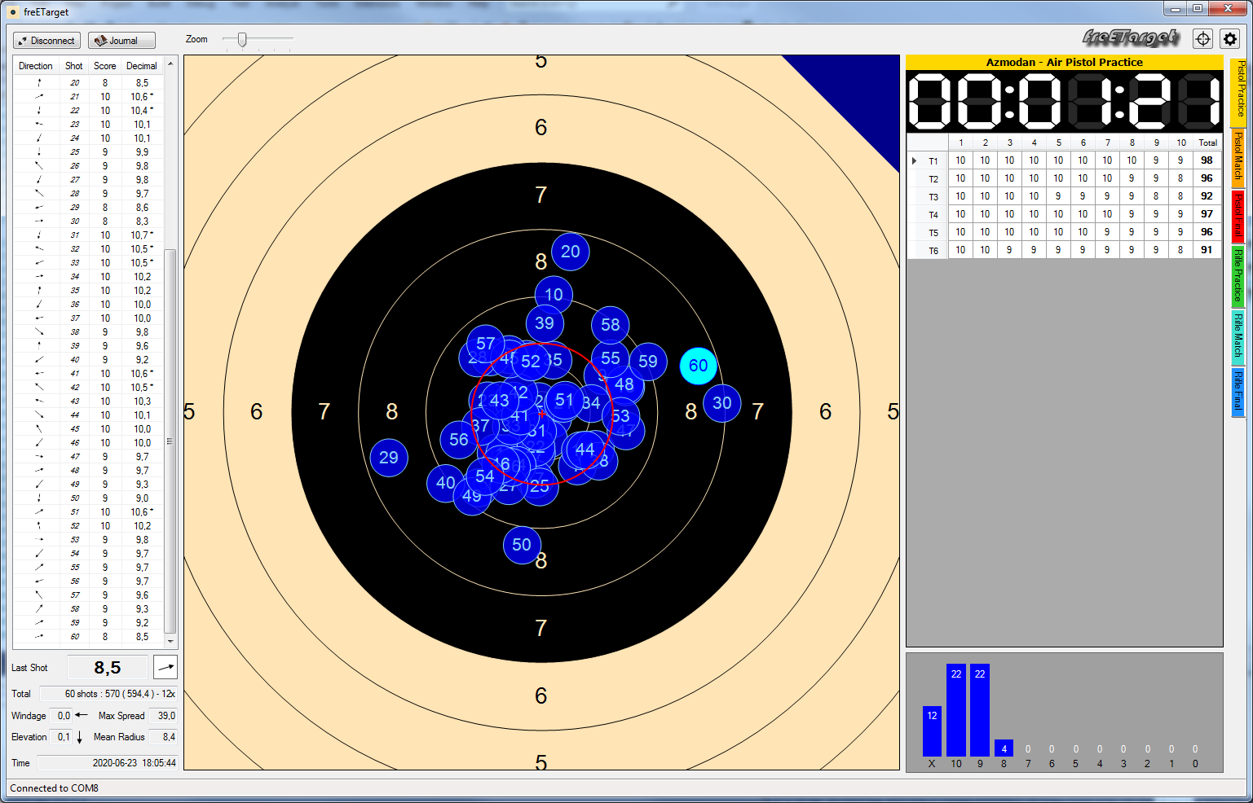The width and height of the screenshot is (1253, 803).
Task: Click the Zoom slider handle
Action: point(242,39)
